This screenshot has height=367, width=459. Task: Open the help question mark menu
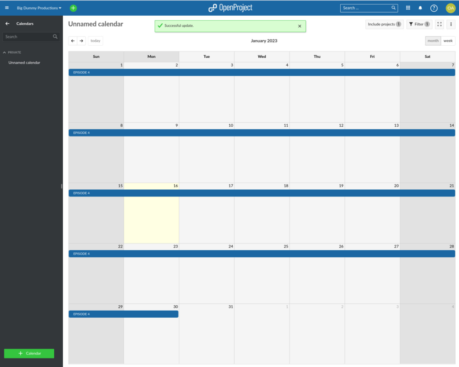click(433, 8)
